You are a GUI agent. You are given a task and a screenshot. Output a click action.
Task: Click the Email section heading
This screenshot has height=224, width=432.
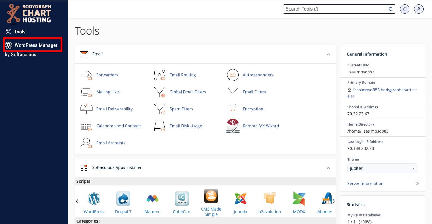point(97,54)
